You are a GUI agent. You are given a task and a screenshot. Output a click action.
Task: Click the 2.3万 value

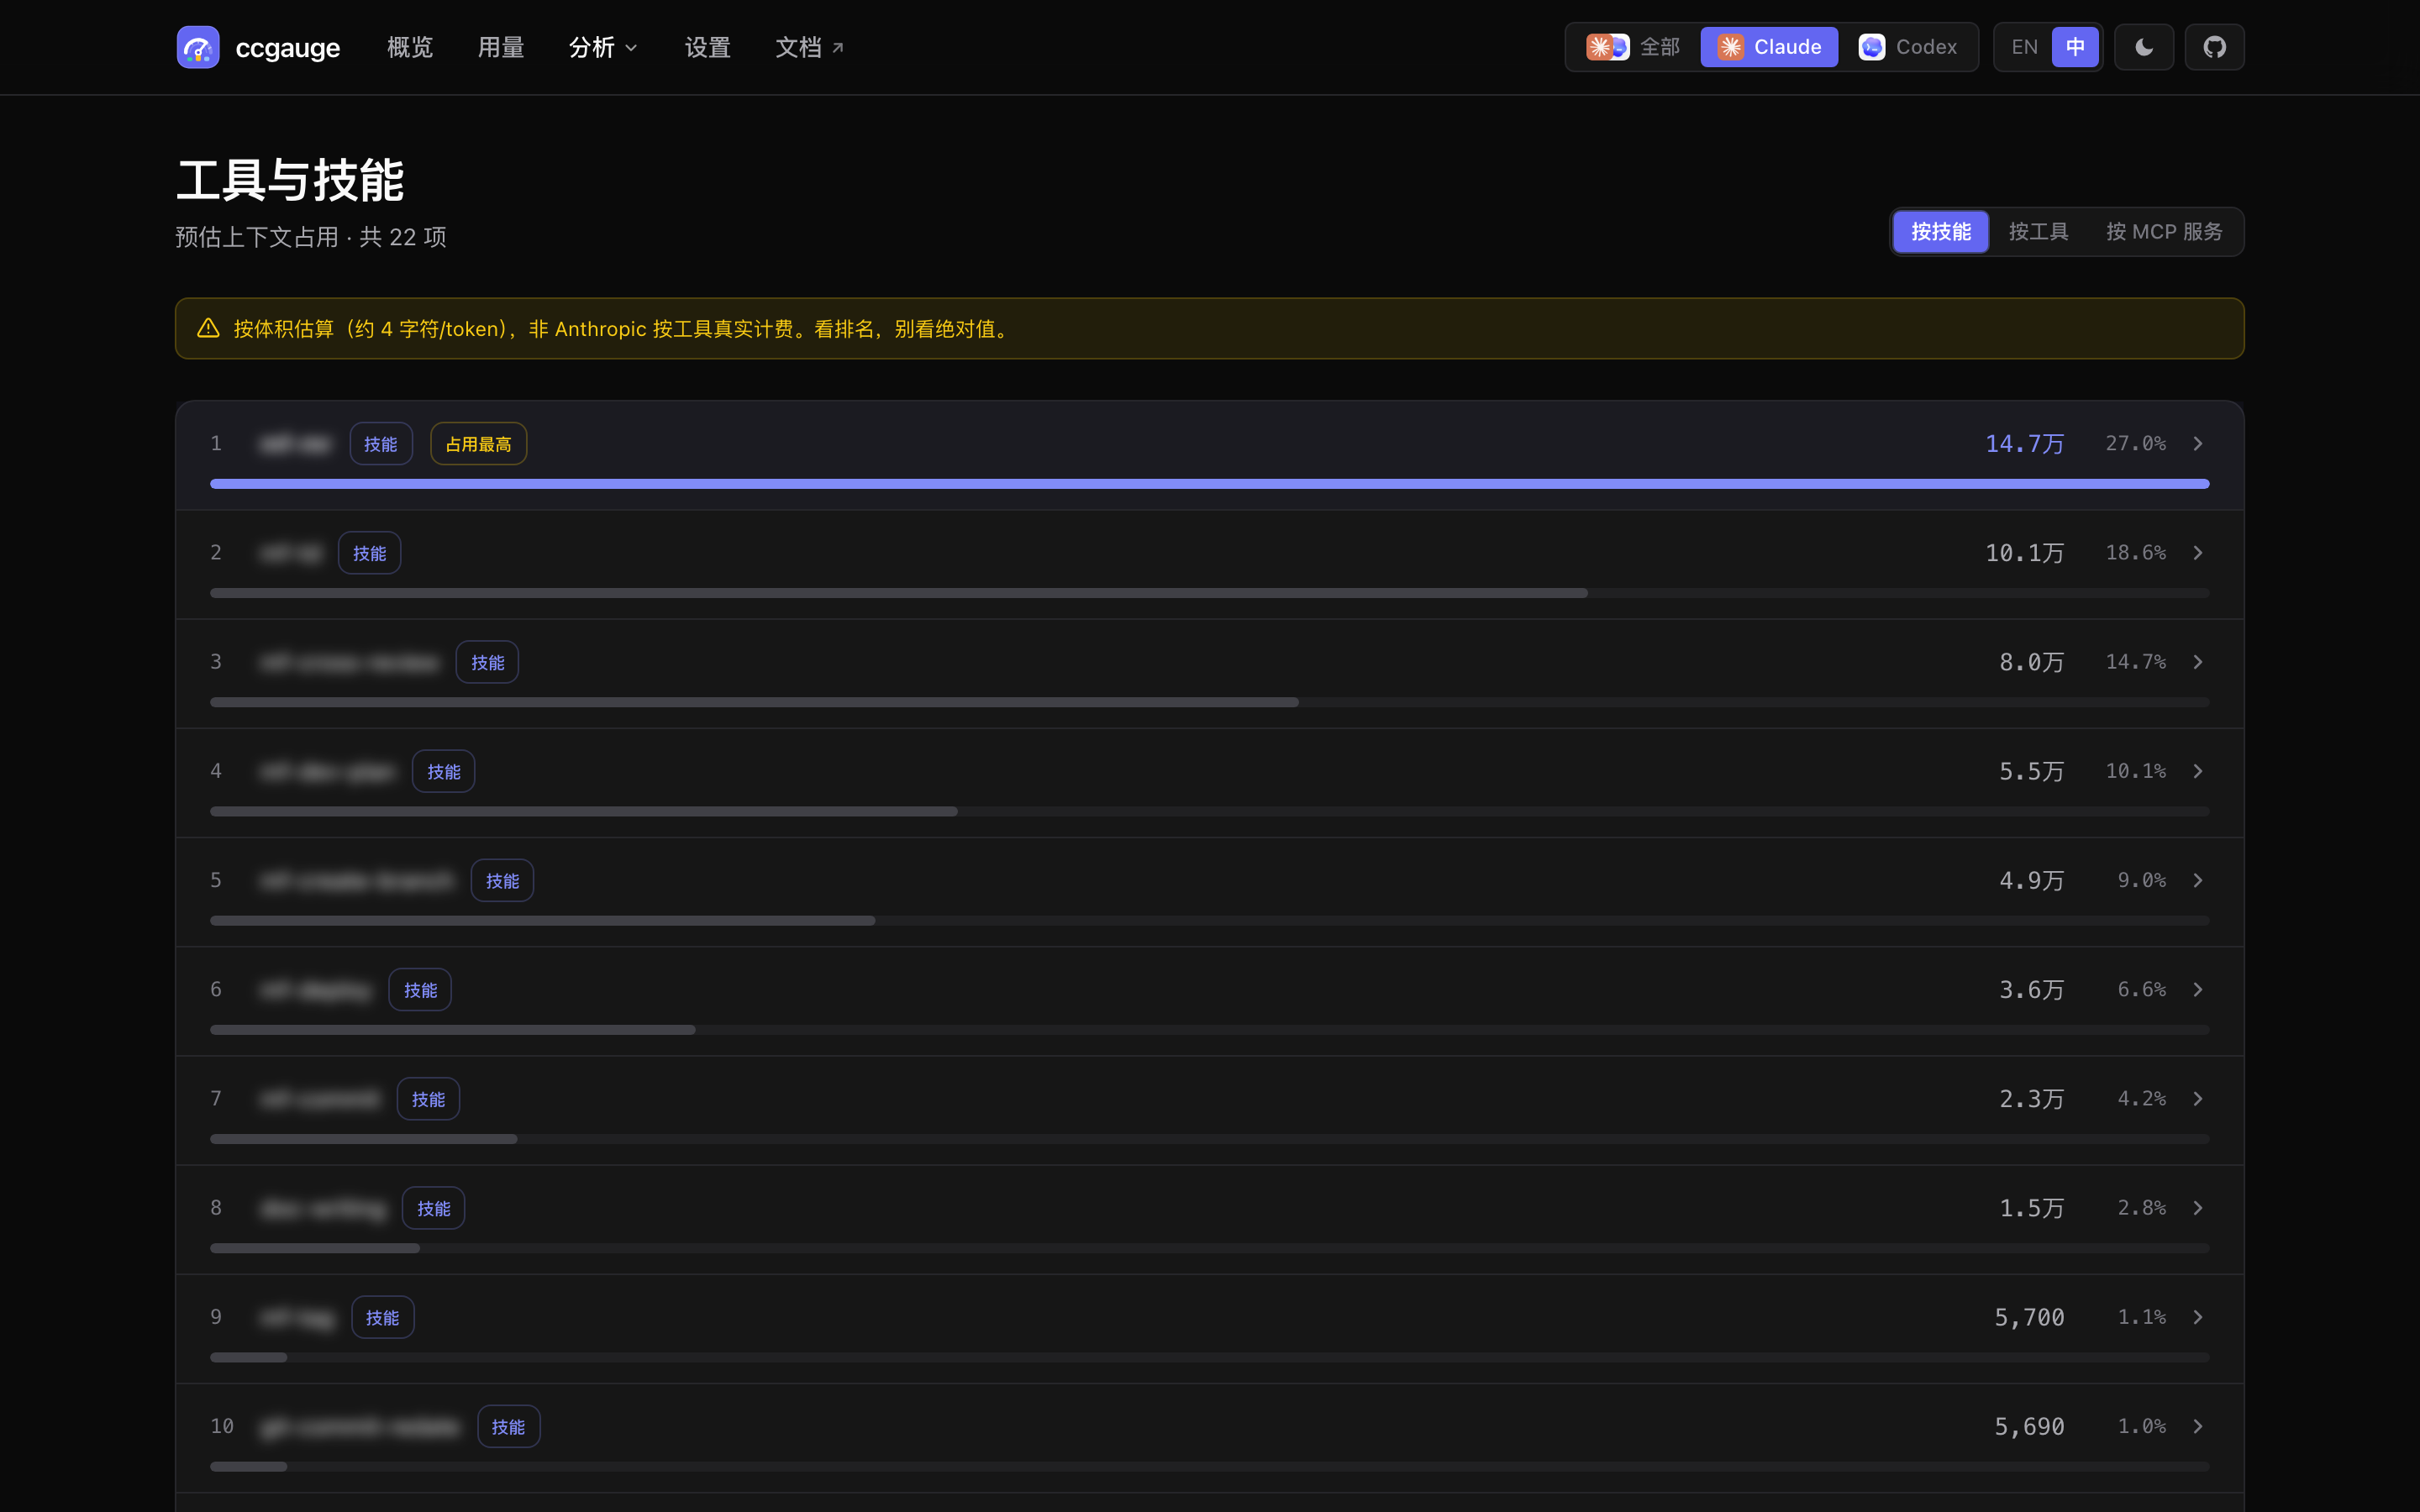coord(2031,1099)
